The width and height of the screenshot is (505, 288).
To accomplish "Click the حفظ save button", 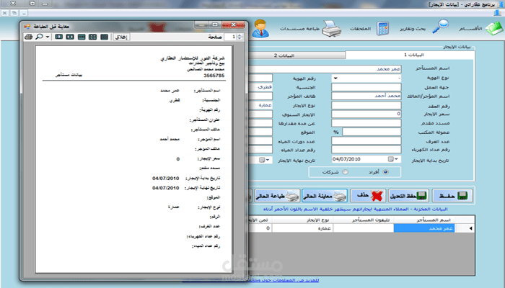I will click(x=452, y=195).
